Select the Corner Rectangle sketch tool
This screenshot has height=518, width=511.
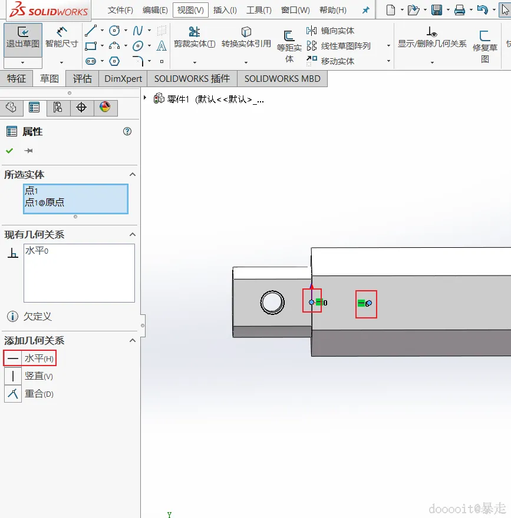coord(91,46)
